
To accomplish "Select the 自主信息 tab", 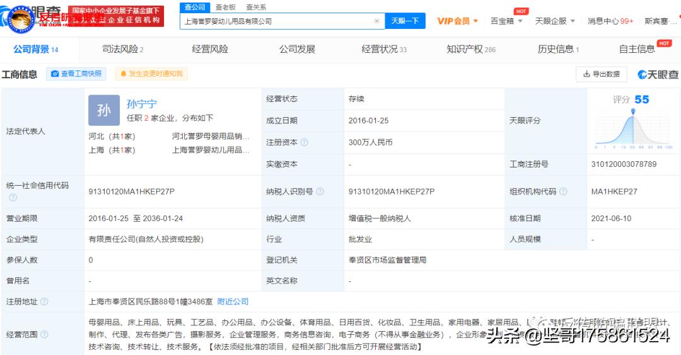I will [637, 50].
